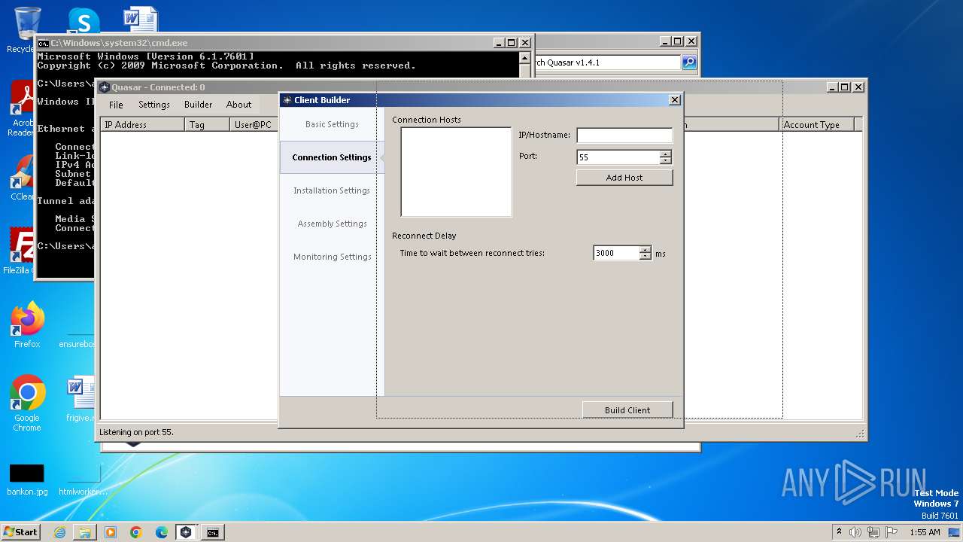Click the search button in help window
This screenshot has width=963, height=542.
point(689,62)
